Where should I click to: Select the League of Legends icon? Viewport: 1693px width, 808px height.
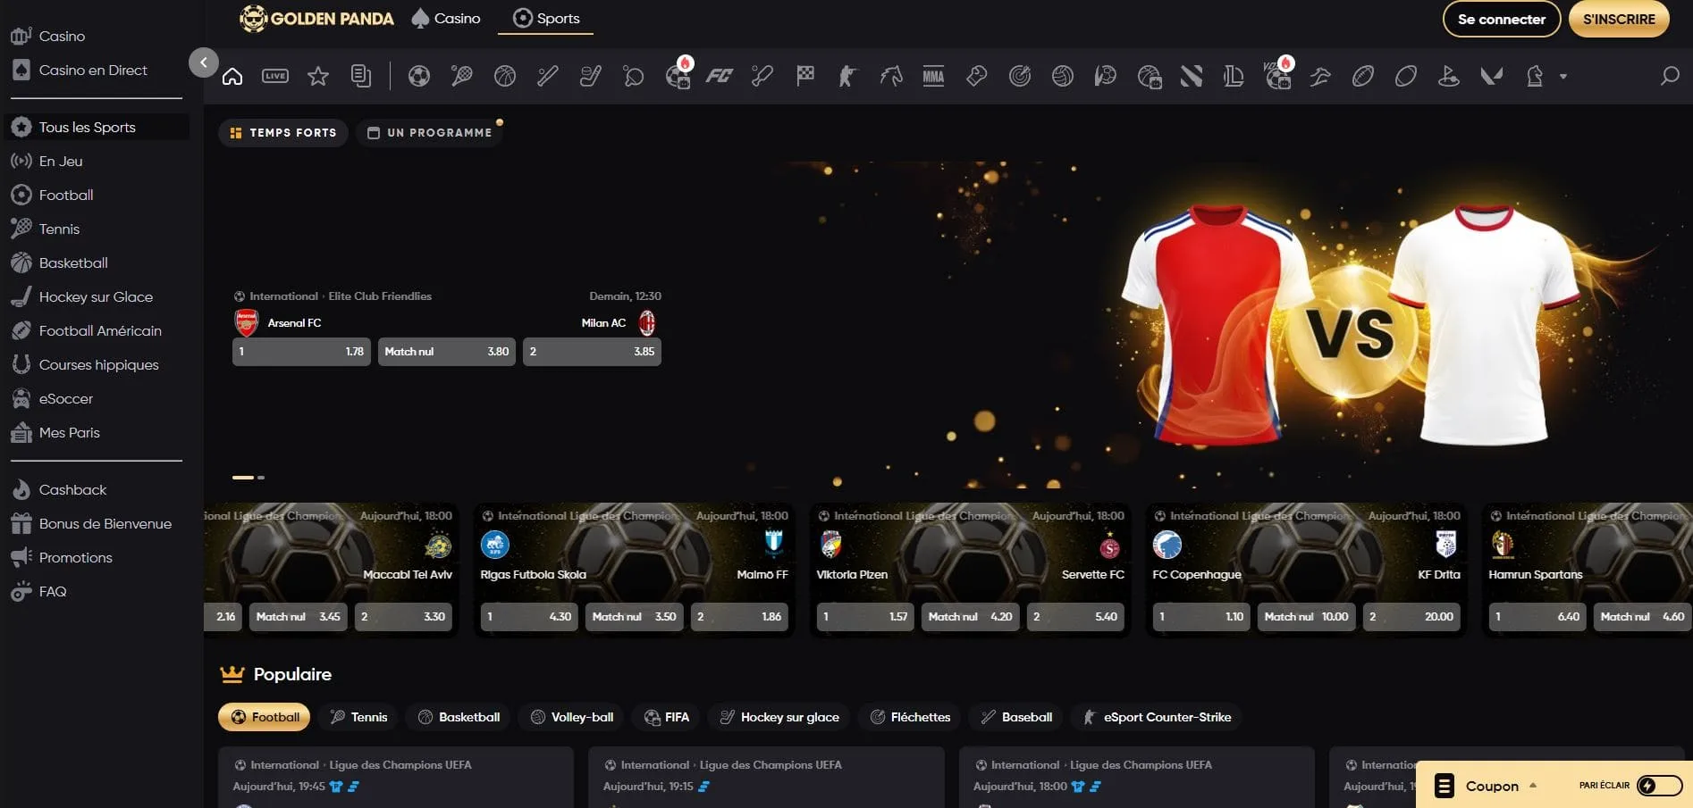tap(1234, 77)
